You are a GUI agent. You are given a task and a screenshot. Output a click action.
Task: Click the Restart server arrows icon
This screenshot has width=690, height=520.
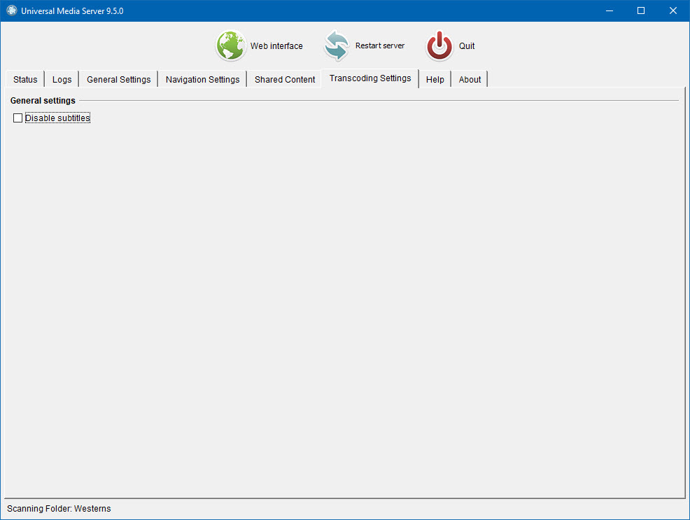click(337, 45)
